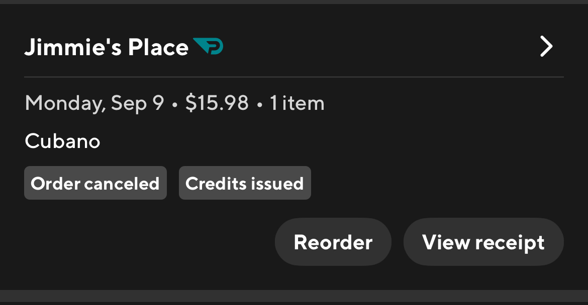Click the gray strip above the order card
Viewport: 588px width, 305px height.
click(293, 2)
